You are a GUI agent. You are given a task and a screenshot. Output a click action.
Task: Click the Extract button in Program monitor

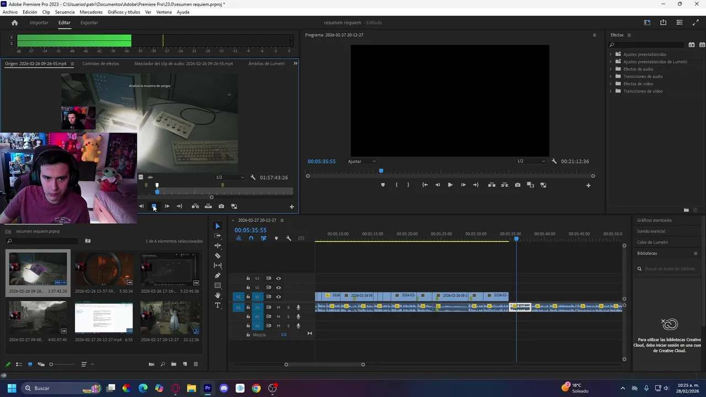(x=504, y=185)
